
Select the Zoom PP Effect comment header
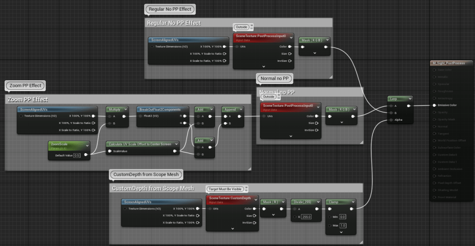tap(70, 99)
